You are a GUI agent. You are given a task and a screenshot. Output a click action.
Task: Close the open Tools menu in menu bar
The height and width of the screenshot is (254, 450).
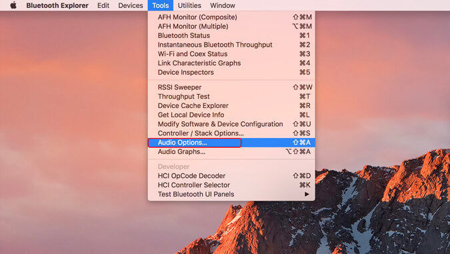(x=161, y=5)
